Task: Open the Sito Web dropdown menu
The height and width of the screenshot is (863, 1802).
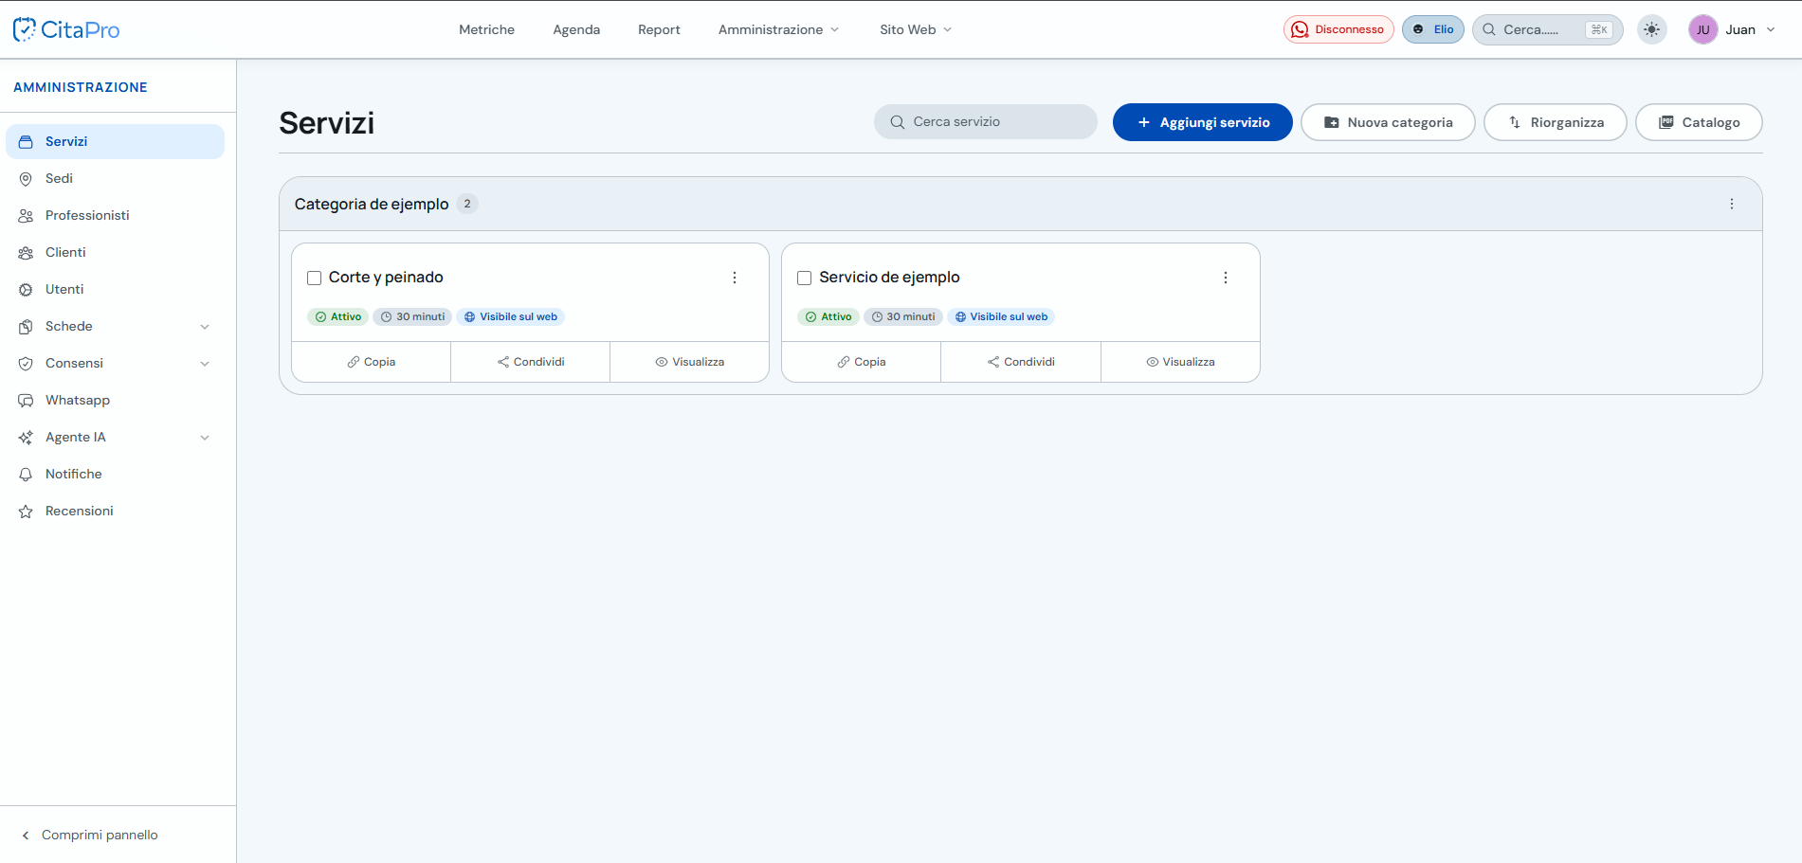Action: tap(916, 29)
